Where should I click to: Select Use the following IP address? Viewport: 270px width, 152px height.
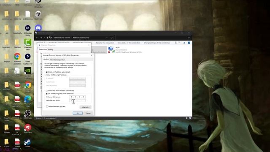pos(47,75)
